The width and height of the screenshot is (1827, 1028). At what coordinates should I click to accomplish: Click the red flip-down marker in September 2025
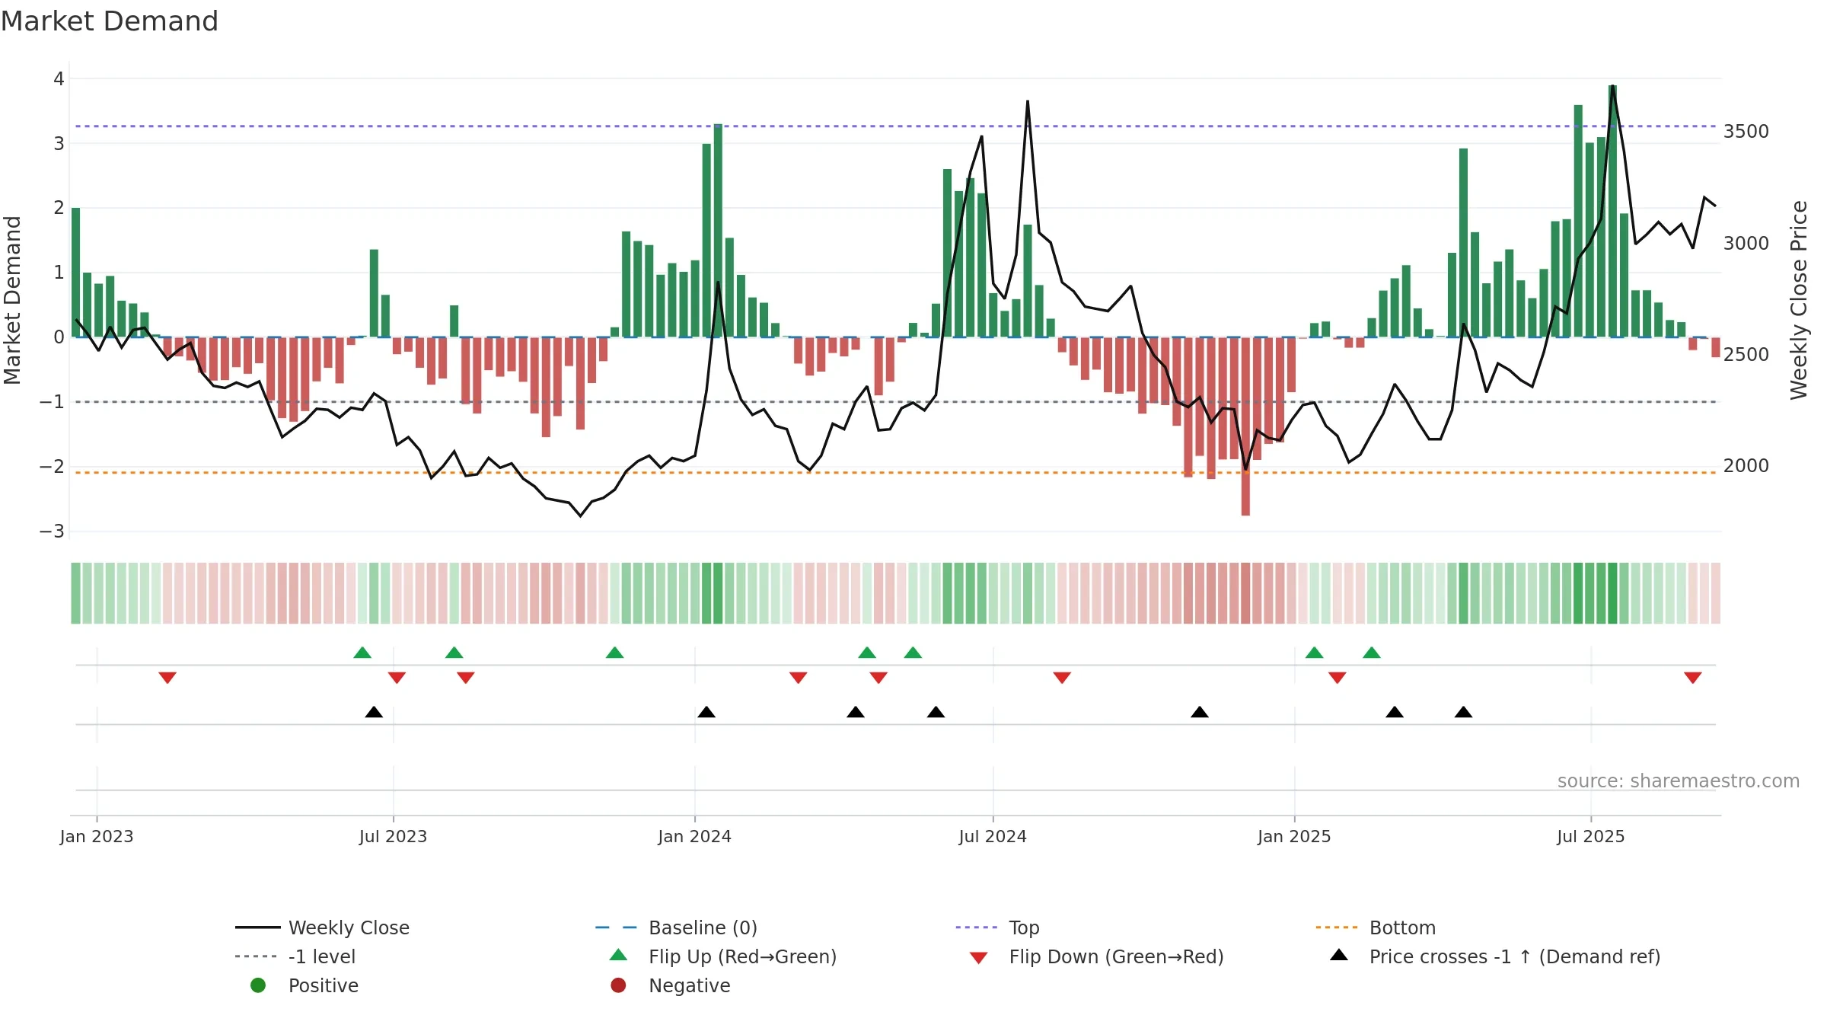pos(1693,678)
